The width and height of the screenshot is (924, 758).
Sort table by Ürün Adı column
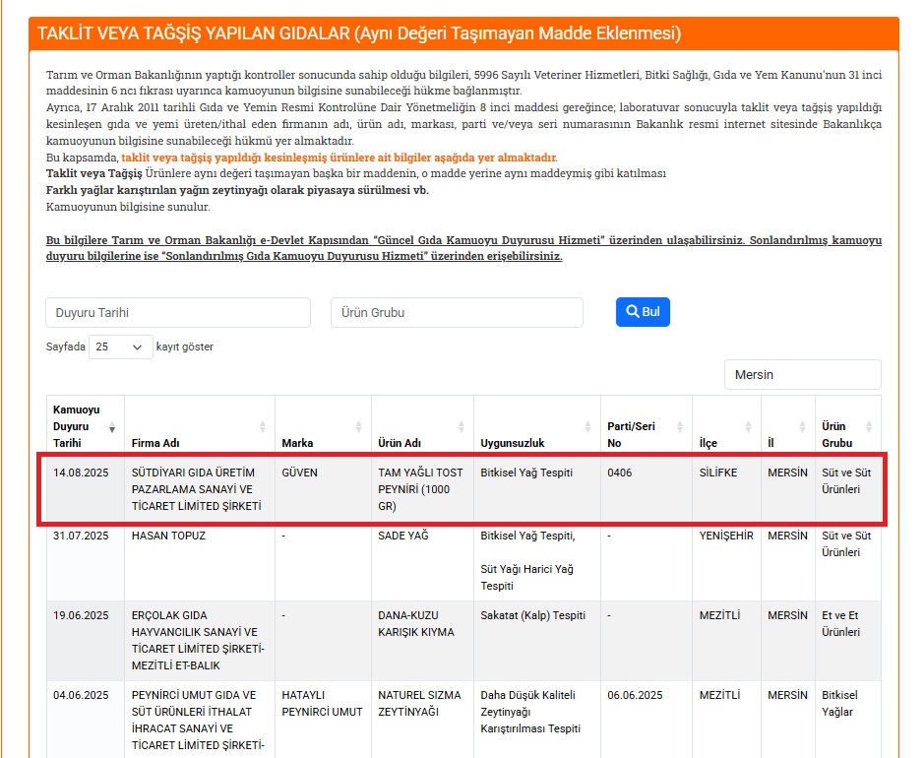coord(422,426)
